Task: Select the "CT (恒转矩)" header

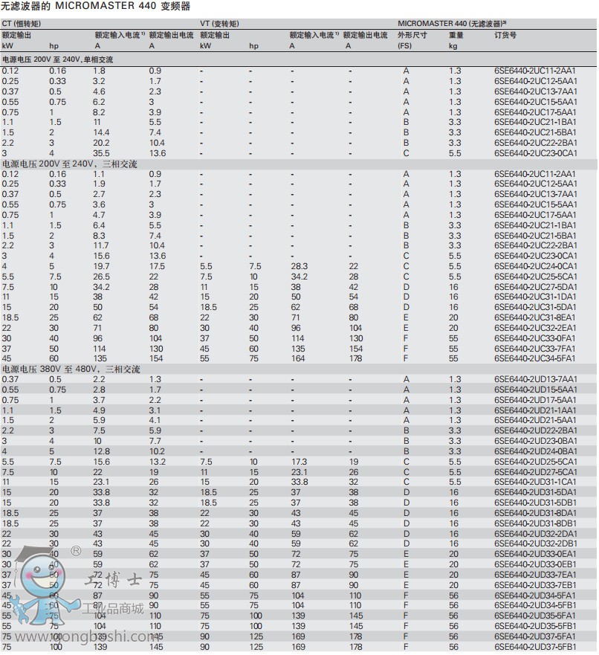Action: tap(22, 23)
